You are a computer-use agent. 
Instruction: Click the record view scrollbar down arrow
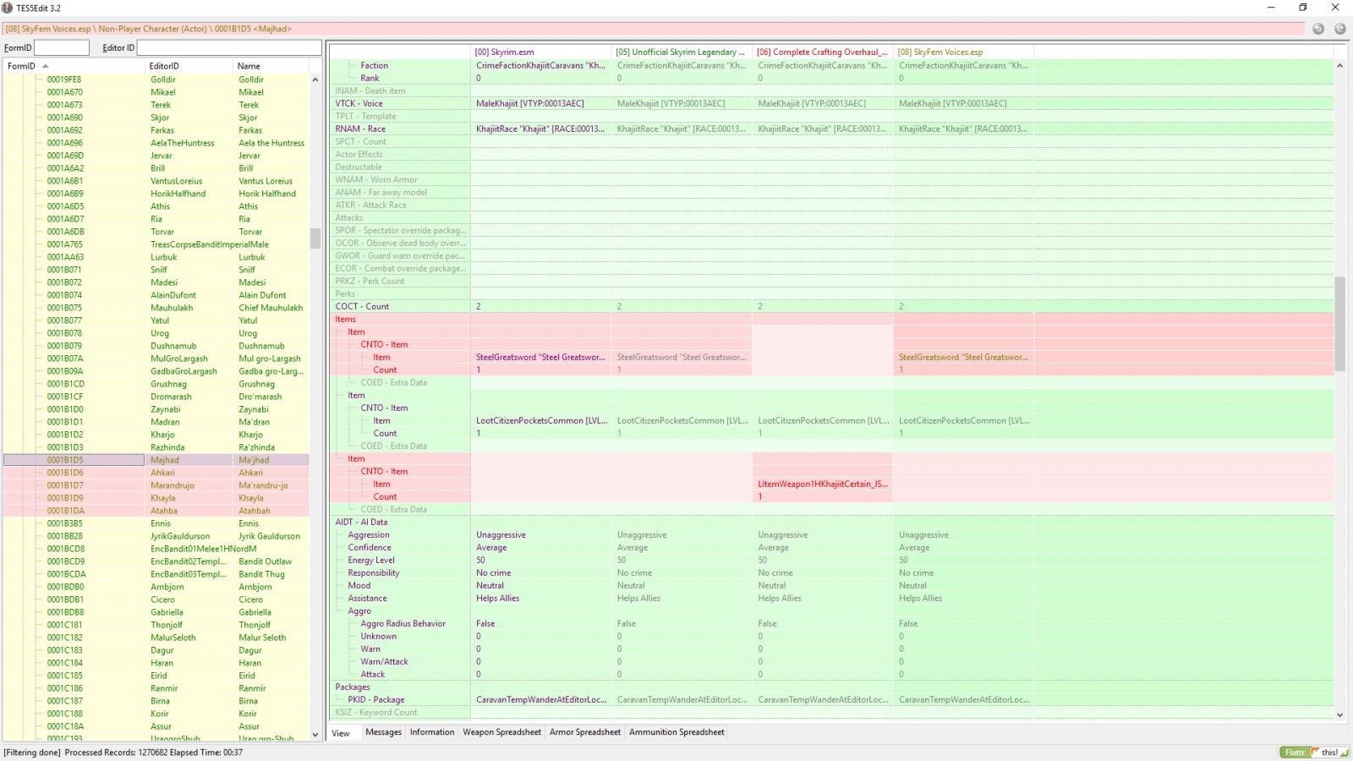1339,714
